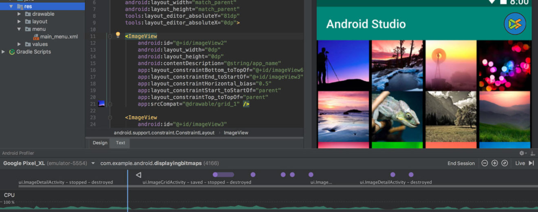Click the grid_1 drawable gutter preview icon
Image resolution: width=538 pixels, height=212 pixels.
pos(101,104)
